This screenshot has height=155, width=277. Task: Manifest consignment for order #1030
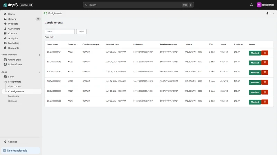(255, 63)
